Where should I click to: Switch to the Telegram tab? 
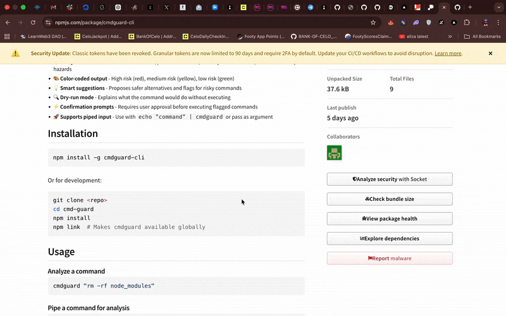[311, 7]
